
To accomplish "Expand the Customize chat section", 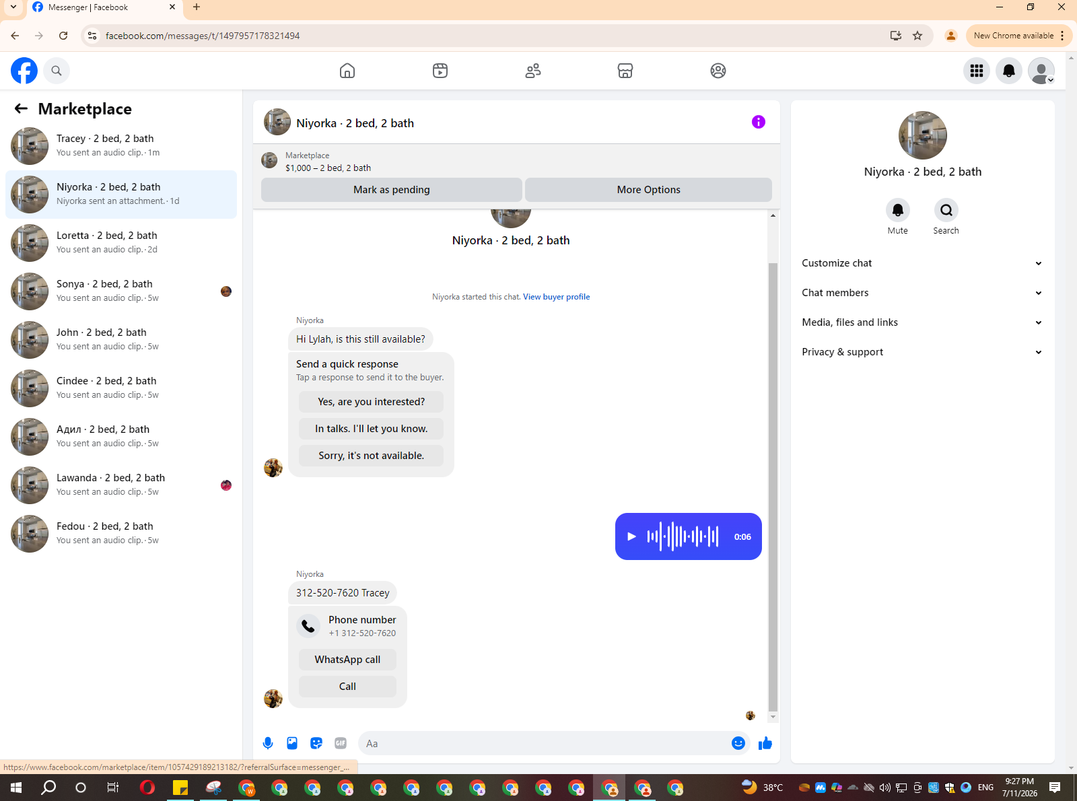I will (x=922, y=263).
